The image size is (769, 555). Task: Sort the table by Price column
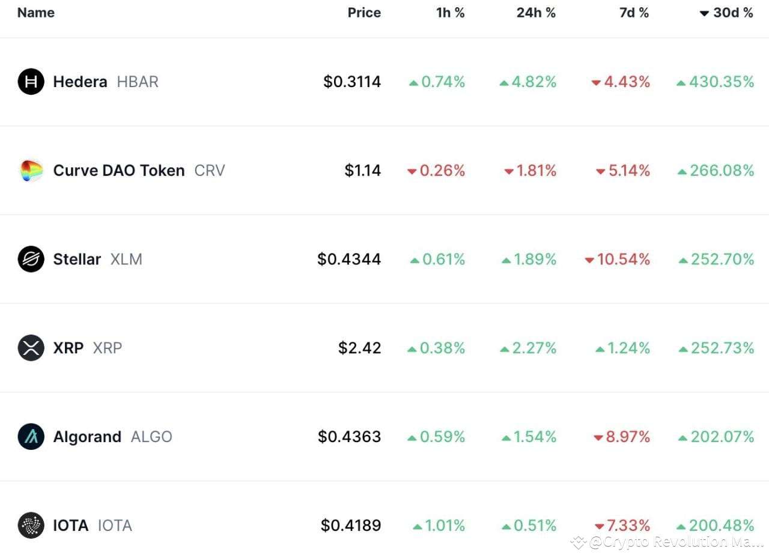coord(364,12)
